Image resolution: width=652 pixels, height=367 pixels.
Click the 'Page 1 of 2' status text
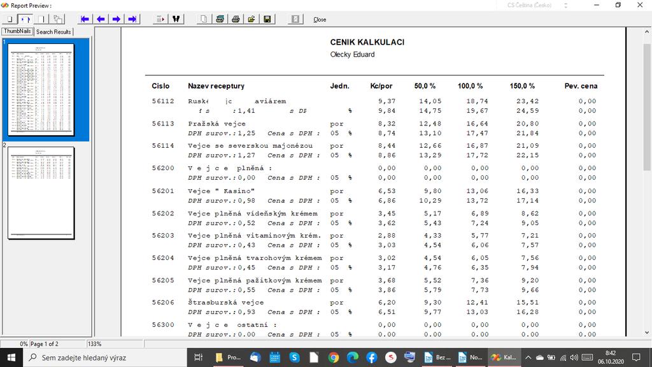(x=44, y=344)
